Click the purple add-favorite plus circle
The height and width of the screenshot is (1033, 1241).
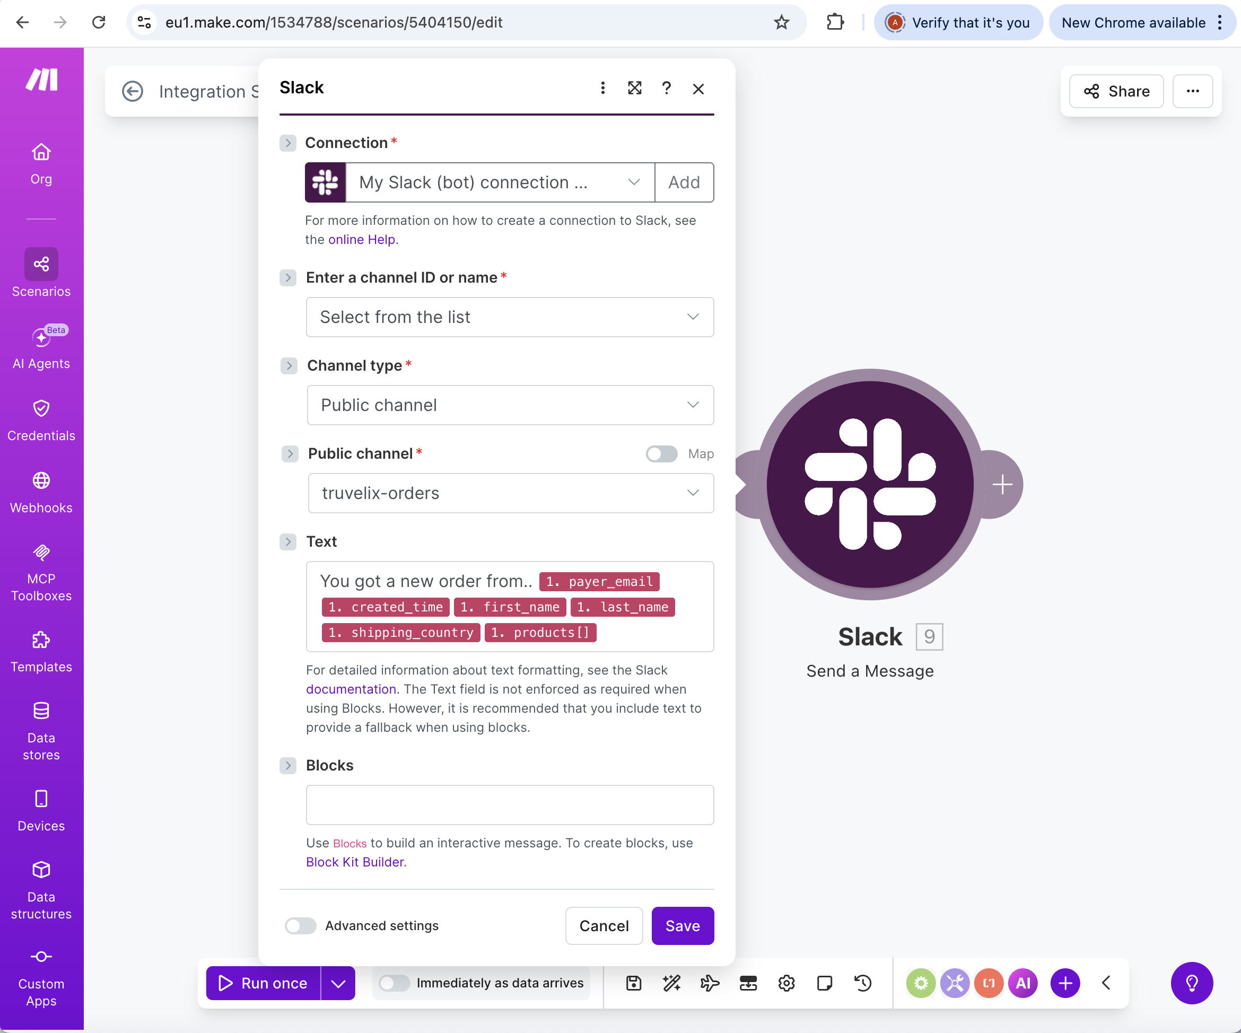pyautogui.click(x=1065, y=983)
